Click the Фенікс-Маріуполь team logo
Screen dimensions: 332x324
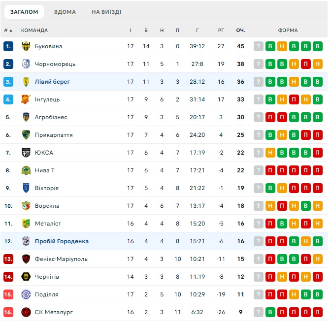coord(26,259)
